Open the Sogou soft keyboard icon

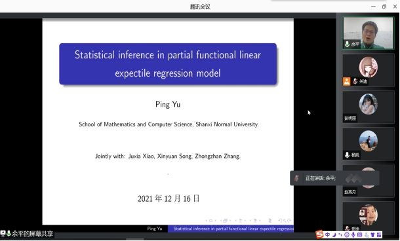[x=359, y=234]
